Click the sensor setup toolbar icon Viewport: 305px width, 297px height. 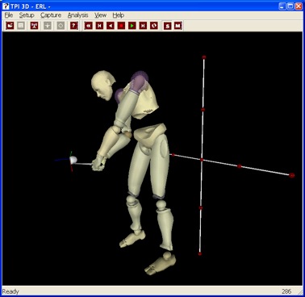click(34, 26)
